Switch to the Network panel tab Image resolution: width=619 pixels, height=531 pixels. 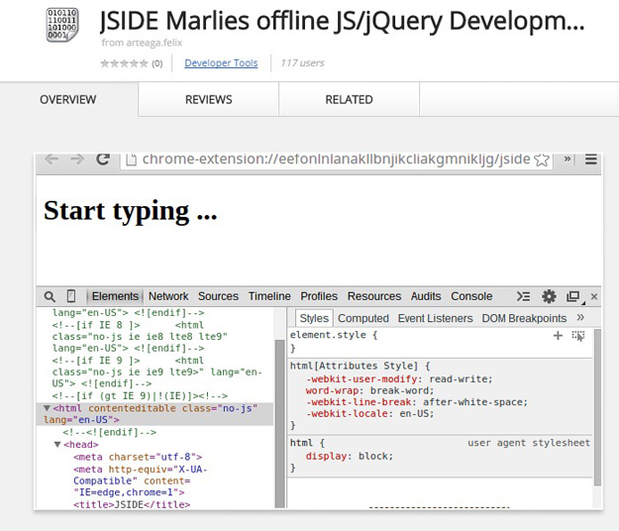(x=168, y=296)
